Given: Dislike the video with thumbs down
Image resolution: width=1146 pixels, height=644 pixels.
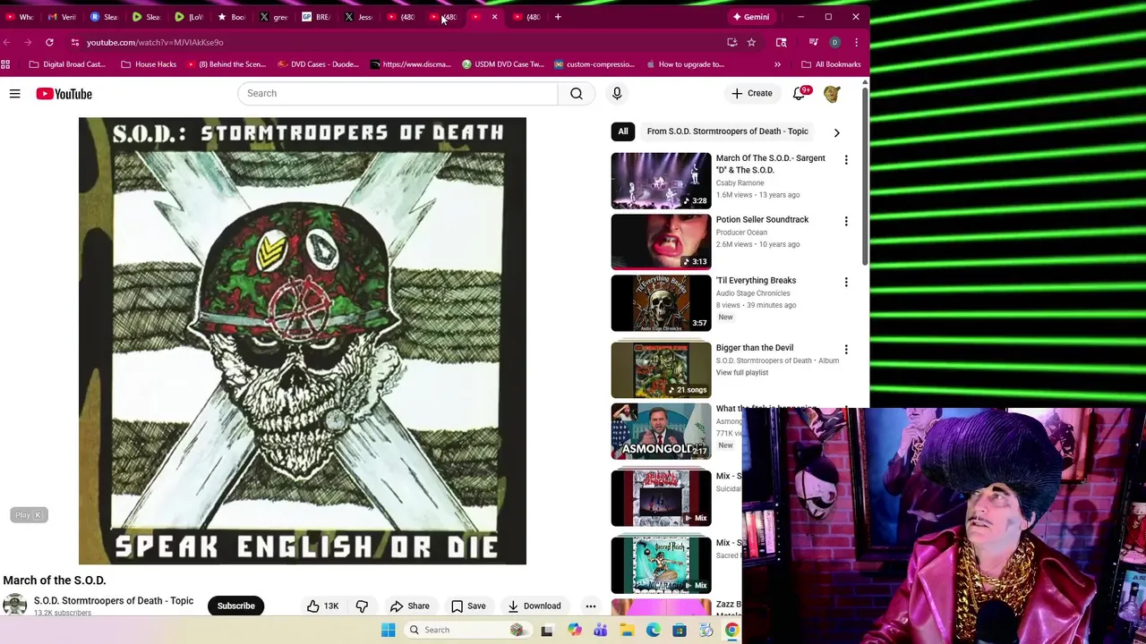Looking at the screenshot, I should point(362,606).
